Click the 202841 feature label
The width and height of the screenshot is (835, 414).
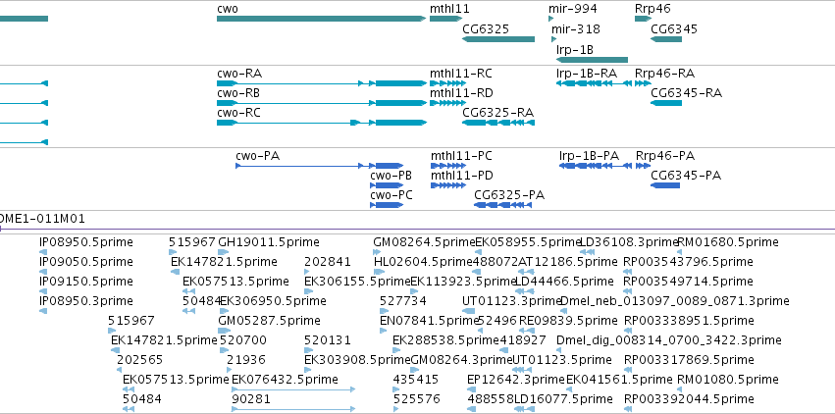point(328,262)
